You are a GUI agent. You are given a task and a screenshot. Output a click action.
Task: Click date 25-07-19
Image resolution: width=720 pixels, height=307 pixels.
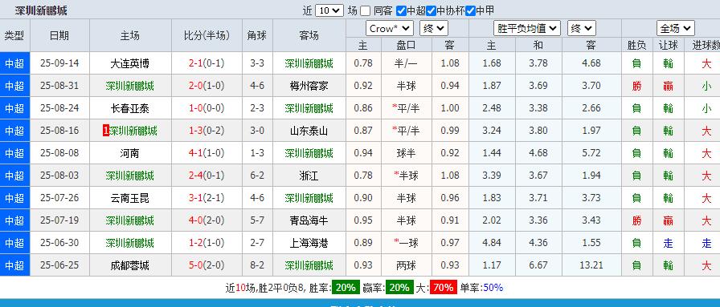(59, 220)
